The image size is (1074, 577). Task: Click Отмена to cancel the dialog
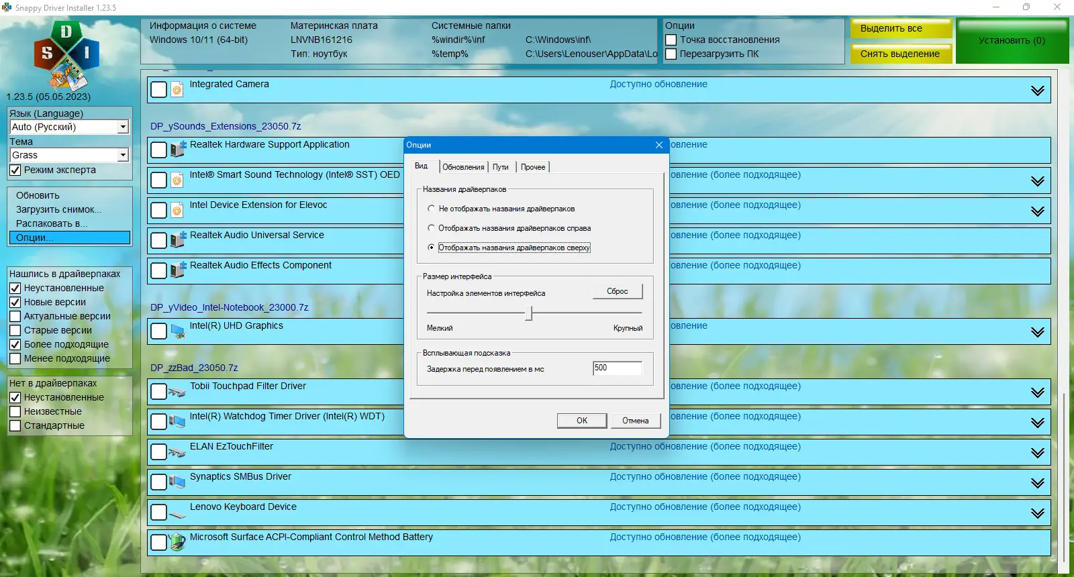635,421
